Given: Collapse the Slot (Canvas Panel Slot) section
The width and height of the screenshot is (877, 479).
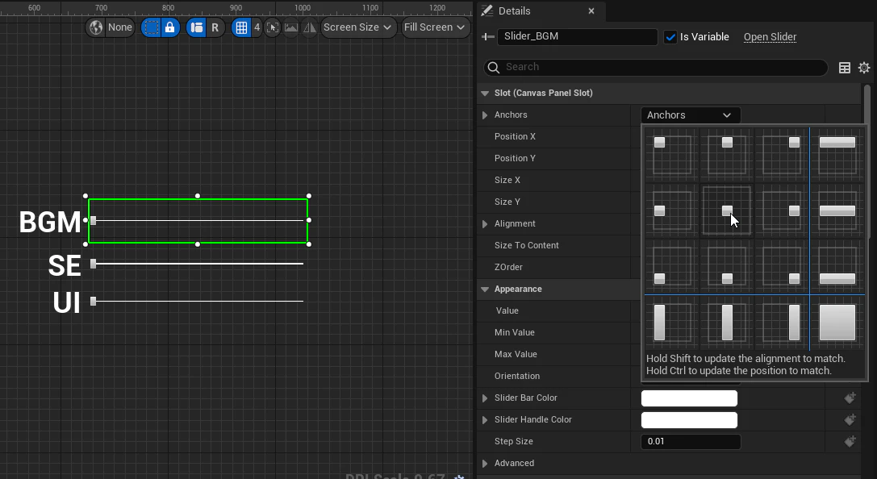Looking at the screenshot, I should click(485, 94).
